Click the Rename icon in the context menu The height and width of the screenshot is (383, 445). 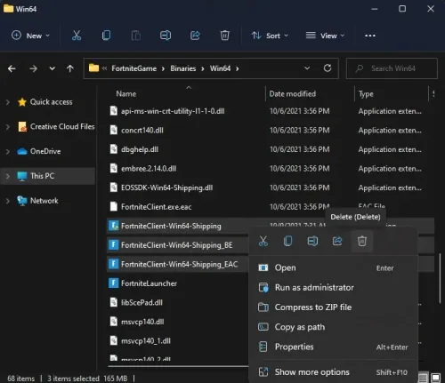[x=312, y=241]
